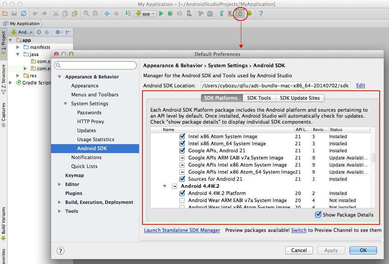Viewport: 389px width, 264px height.
Task: Sync project with Gradle files icon
Action: pos(221,14)
